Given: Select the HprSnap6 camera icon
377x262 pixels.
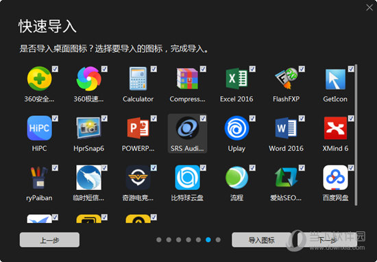Looking at the screenshot, I should point(88,128).
